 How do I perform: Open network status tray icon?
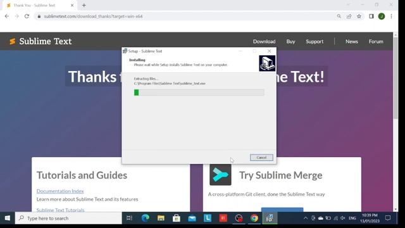pyautogui.click(x=335, y=218)
